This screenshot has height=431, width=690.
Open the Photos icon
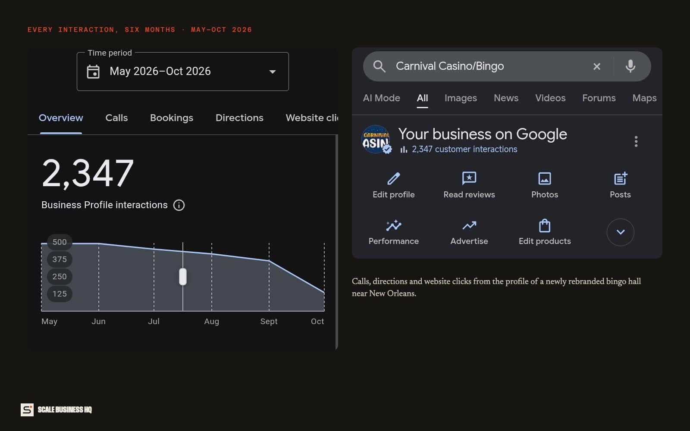pyautogui.click(x=545, y=178)
